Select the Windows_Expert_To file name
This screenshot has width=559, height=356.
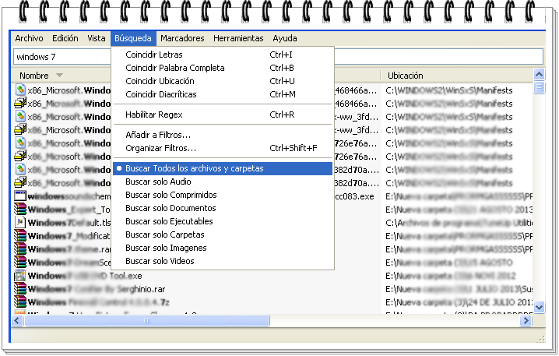click(x=69, y=210)
